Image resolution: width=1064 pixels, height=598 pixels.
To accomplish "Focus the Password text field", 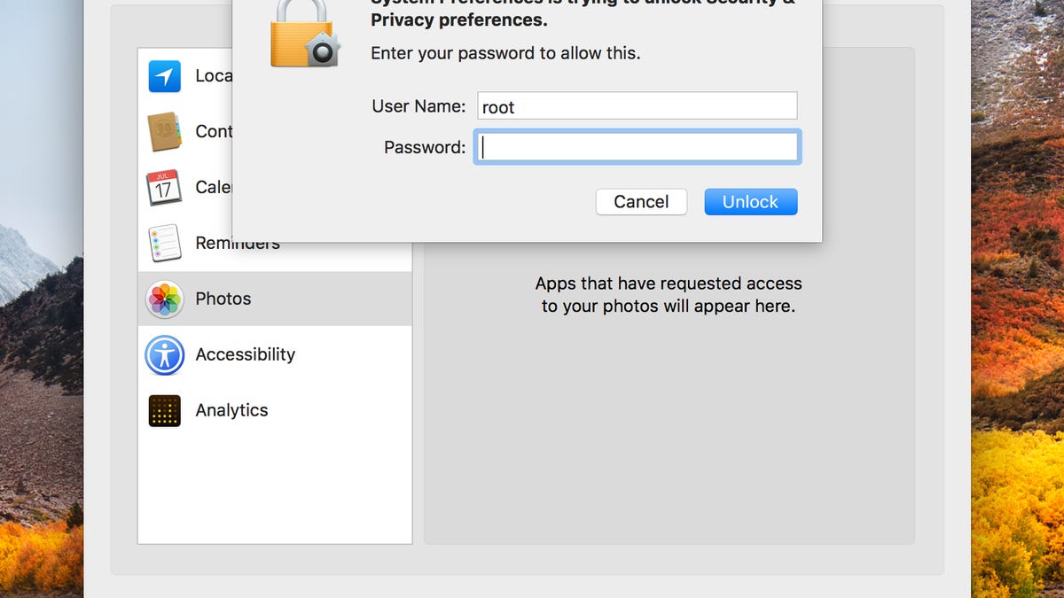I will pyautogui.click(x=637, y=147).
